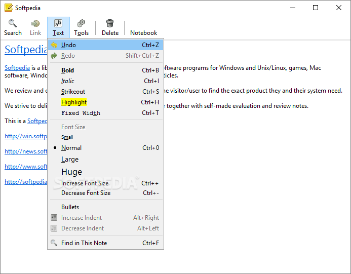Maximize the Softpedia note window
This screenshot has height=274, width=351.
pyautogui.click(x=316, y=8)
